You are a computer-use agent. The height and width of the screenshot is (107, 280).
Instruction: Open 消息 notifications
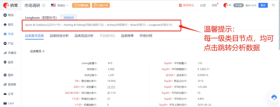[215, 5]
